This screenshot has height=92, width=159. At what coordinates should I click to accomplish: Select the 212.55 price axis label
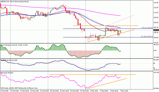coord(156,8)
